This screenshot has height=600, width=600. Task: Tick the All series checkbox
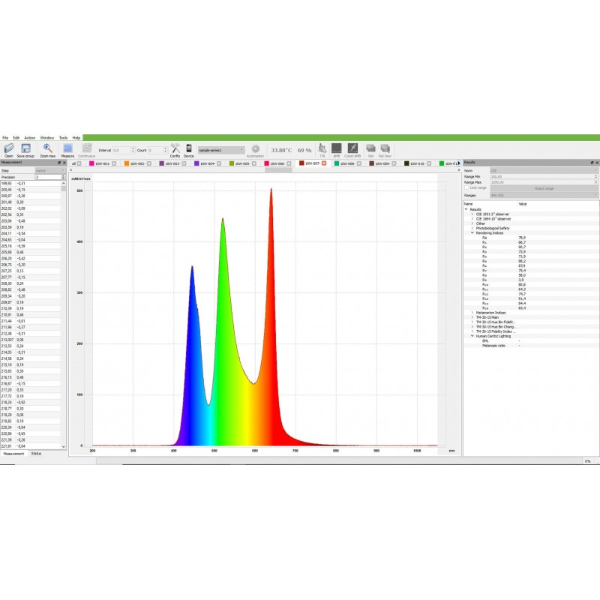pyautogui.click(x=80, y=163)
